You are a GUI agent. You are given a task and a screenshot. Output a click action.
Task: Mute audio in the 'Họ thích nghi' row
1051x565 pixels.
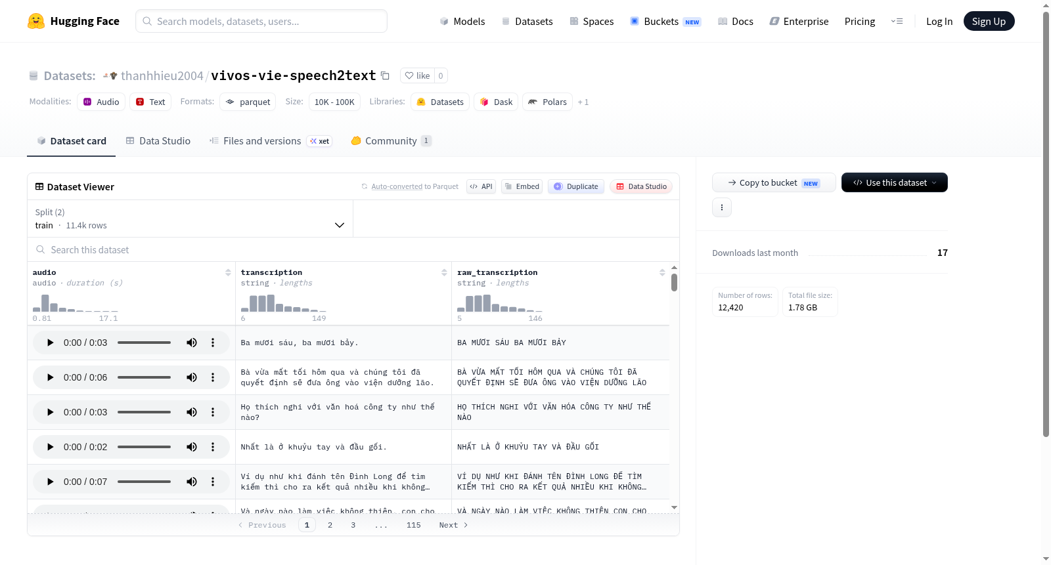[x=192, y=412]
